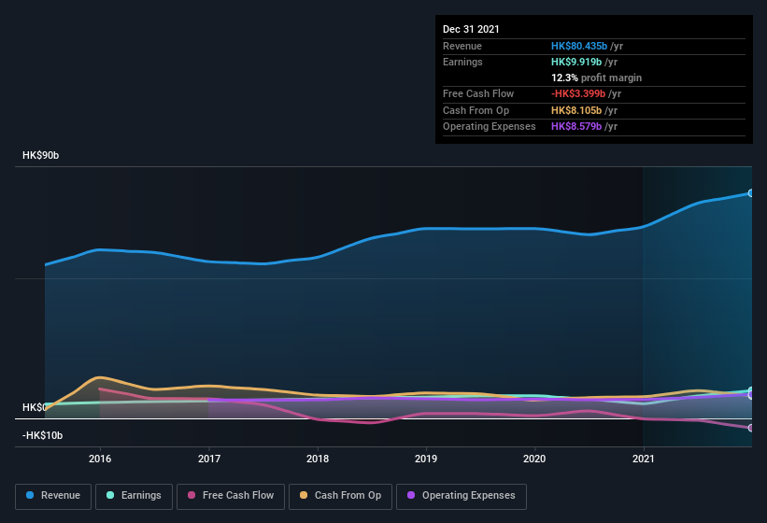Click the HK$8.105b cash from op value
767x523 pixels.
click(x=576, y=110)
